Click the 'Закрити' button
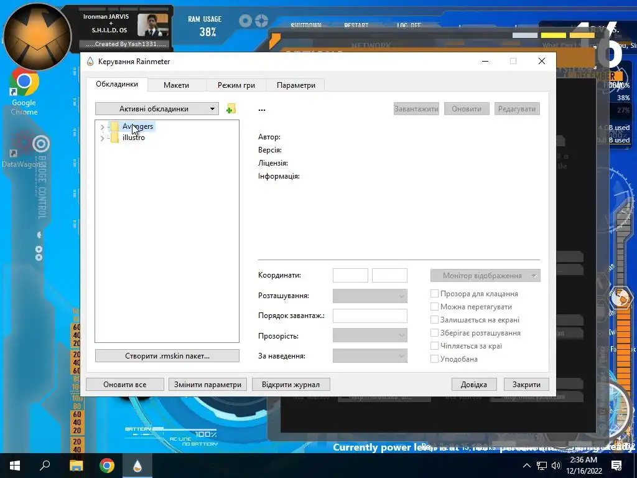This screenshot has width=637, height=478. coord(526,385)
